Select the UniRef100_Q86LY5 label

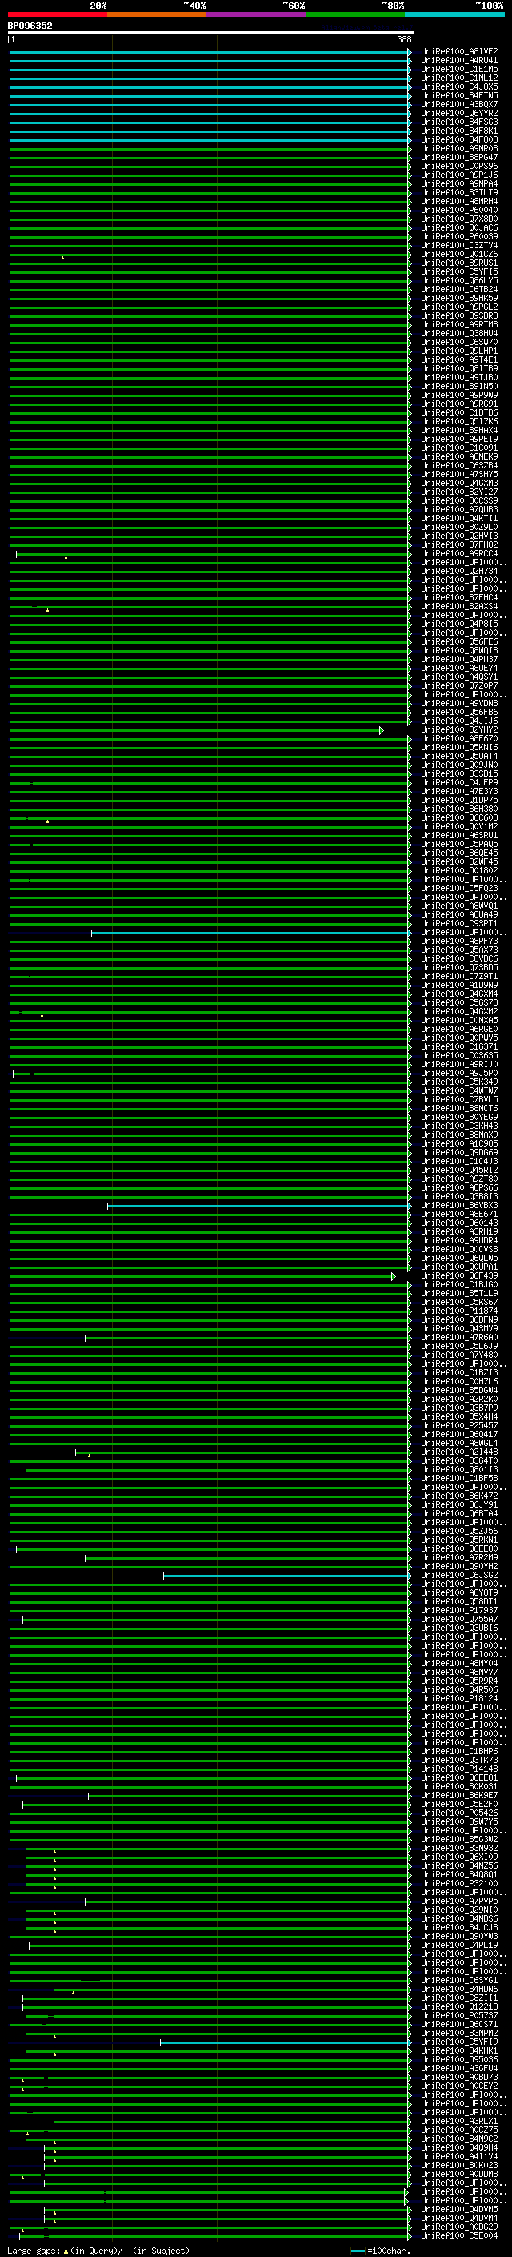click(x=458, y=280)
